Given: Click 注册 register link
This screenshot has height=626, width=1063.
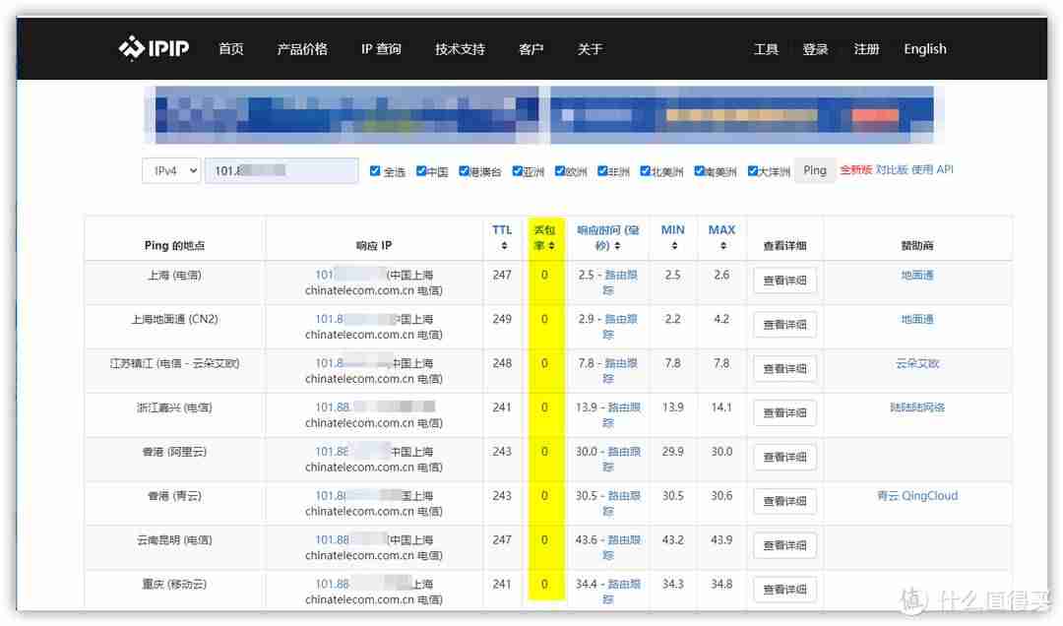Looking at the screenshot, I should pos(866,49).
